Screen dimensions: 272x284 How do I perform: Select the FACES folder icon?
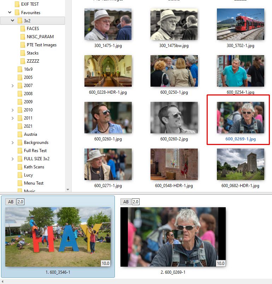point(23,29)
